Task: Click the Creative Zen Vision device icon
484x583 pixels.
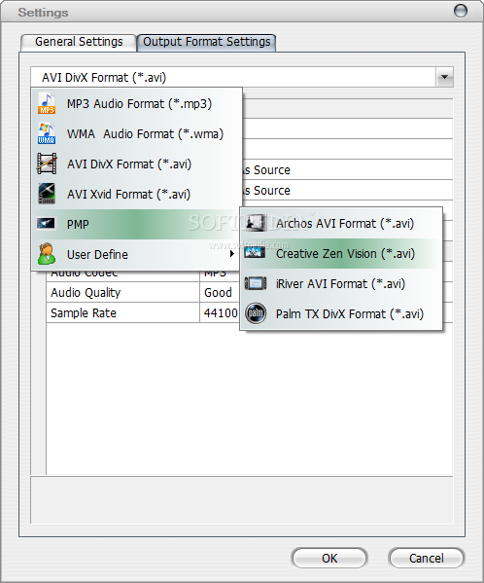Action: point(255,253)
